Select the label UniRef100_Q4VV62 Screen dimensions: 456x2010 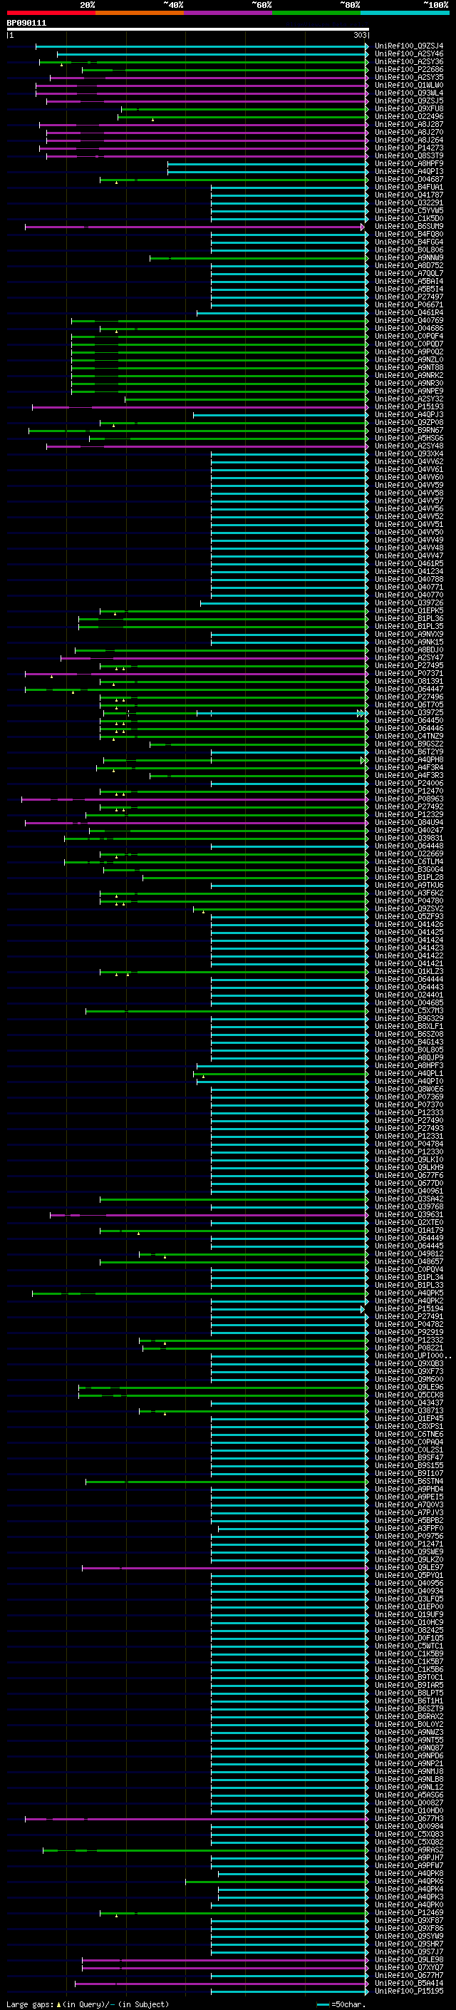pyautogui.click(x=409, y=461)
